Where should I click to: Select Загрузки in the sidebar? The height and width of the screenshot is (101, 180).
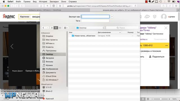pyautogui.click(x=53, y=58)
